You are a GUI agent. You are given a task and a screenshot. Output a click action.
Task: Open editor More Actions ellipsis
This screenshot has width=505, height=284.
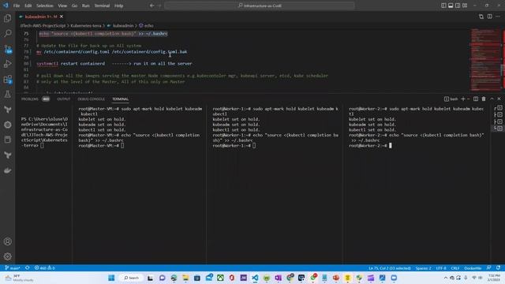click(498, 17)
